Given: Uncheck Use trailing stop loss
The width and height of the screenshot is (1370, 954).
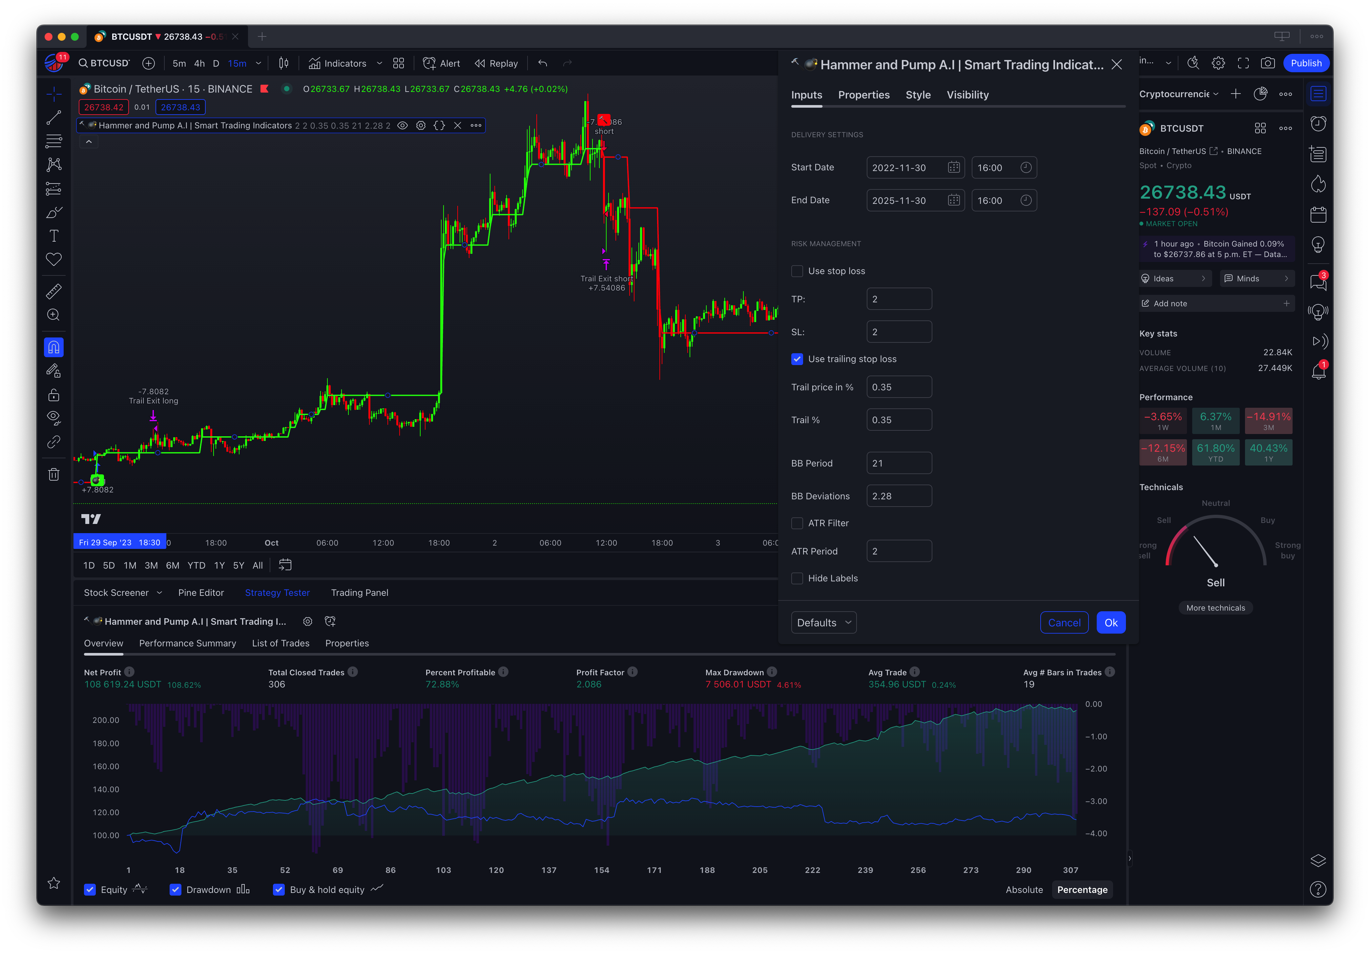Looking at the screenshot, I should point(797,359).
